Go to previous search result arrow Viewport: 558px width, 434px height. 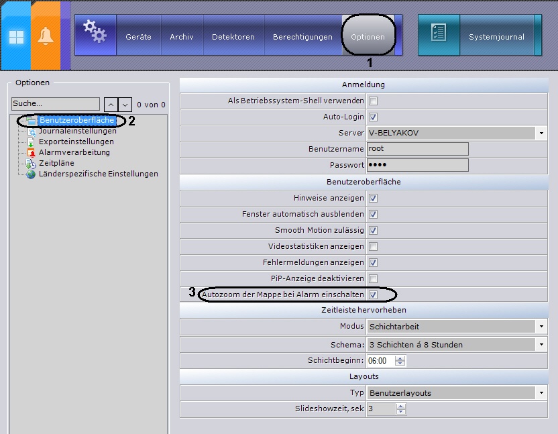(x=111, y=105)
